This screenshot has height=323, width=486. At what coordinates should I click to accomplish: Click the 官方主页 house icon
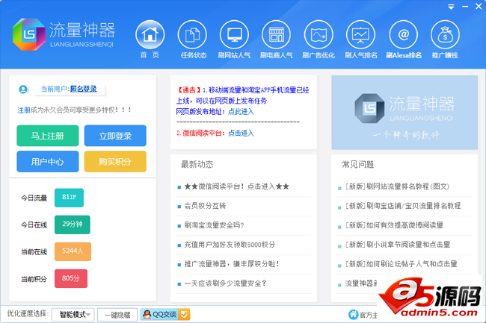(353, 315)
